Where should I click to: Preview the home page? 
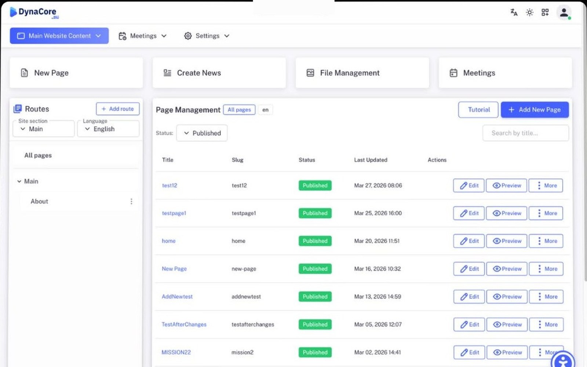point(507,241)
